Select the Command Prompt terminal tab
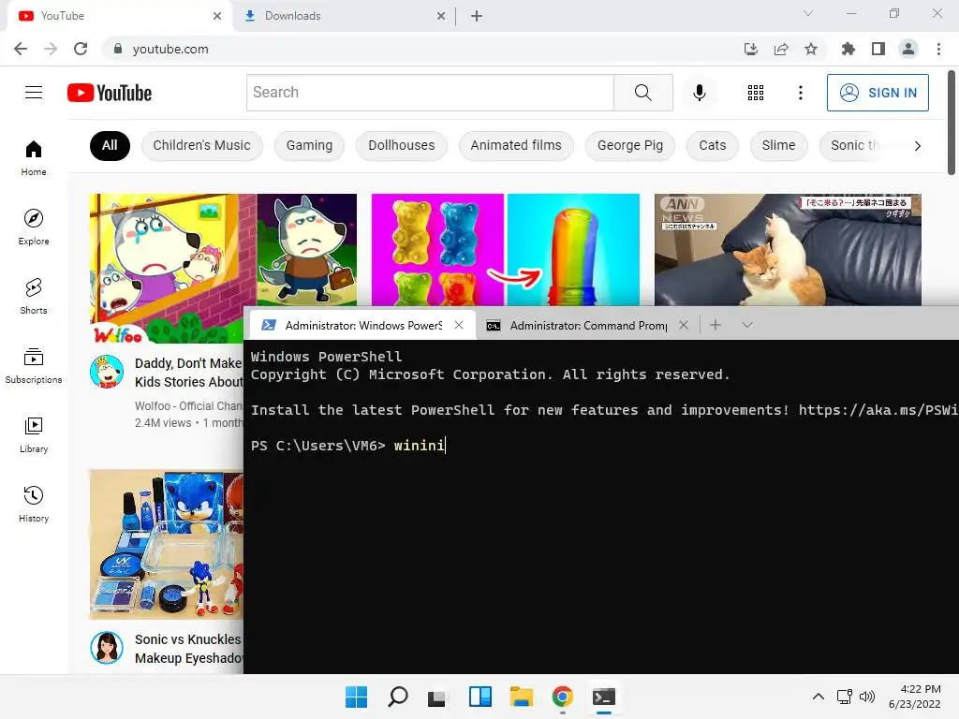Screen dimensions: 959x719 click(x=588, y=325)
